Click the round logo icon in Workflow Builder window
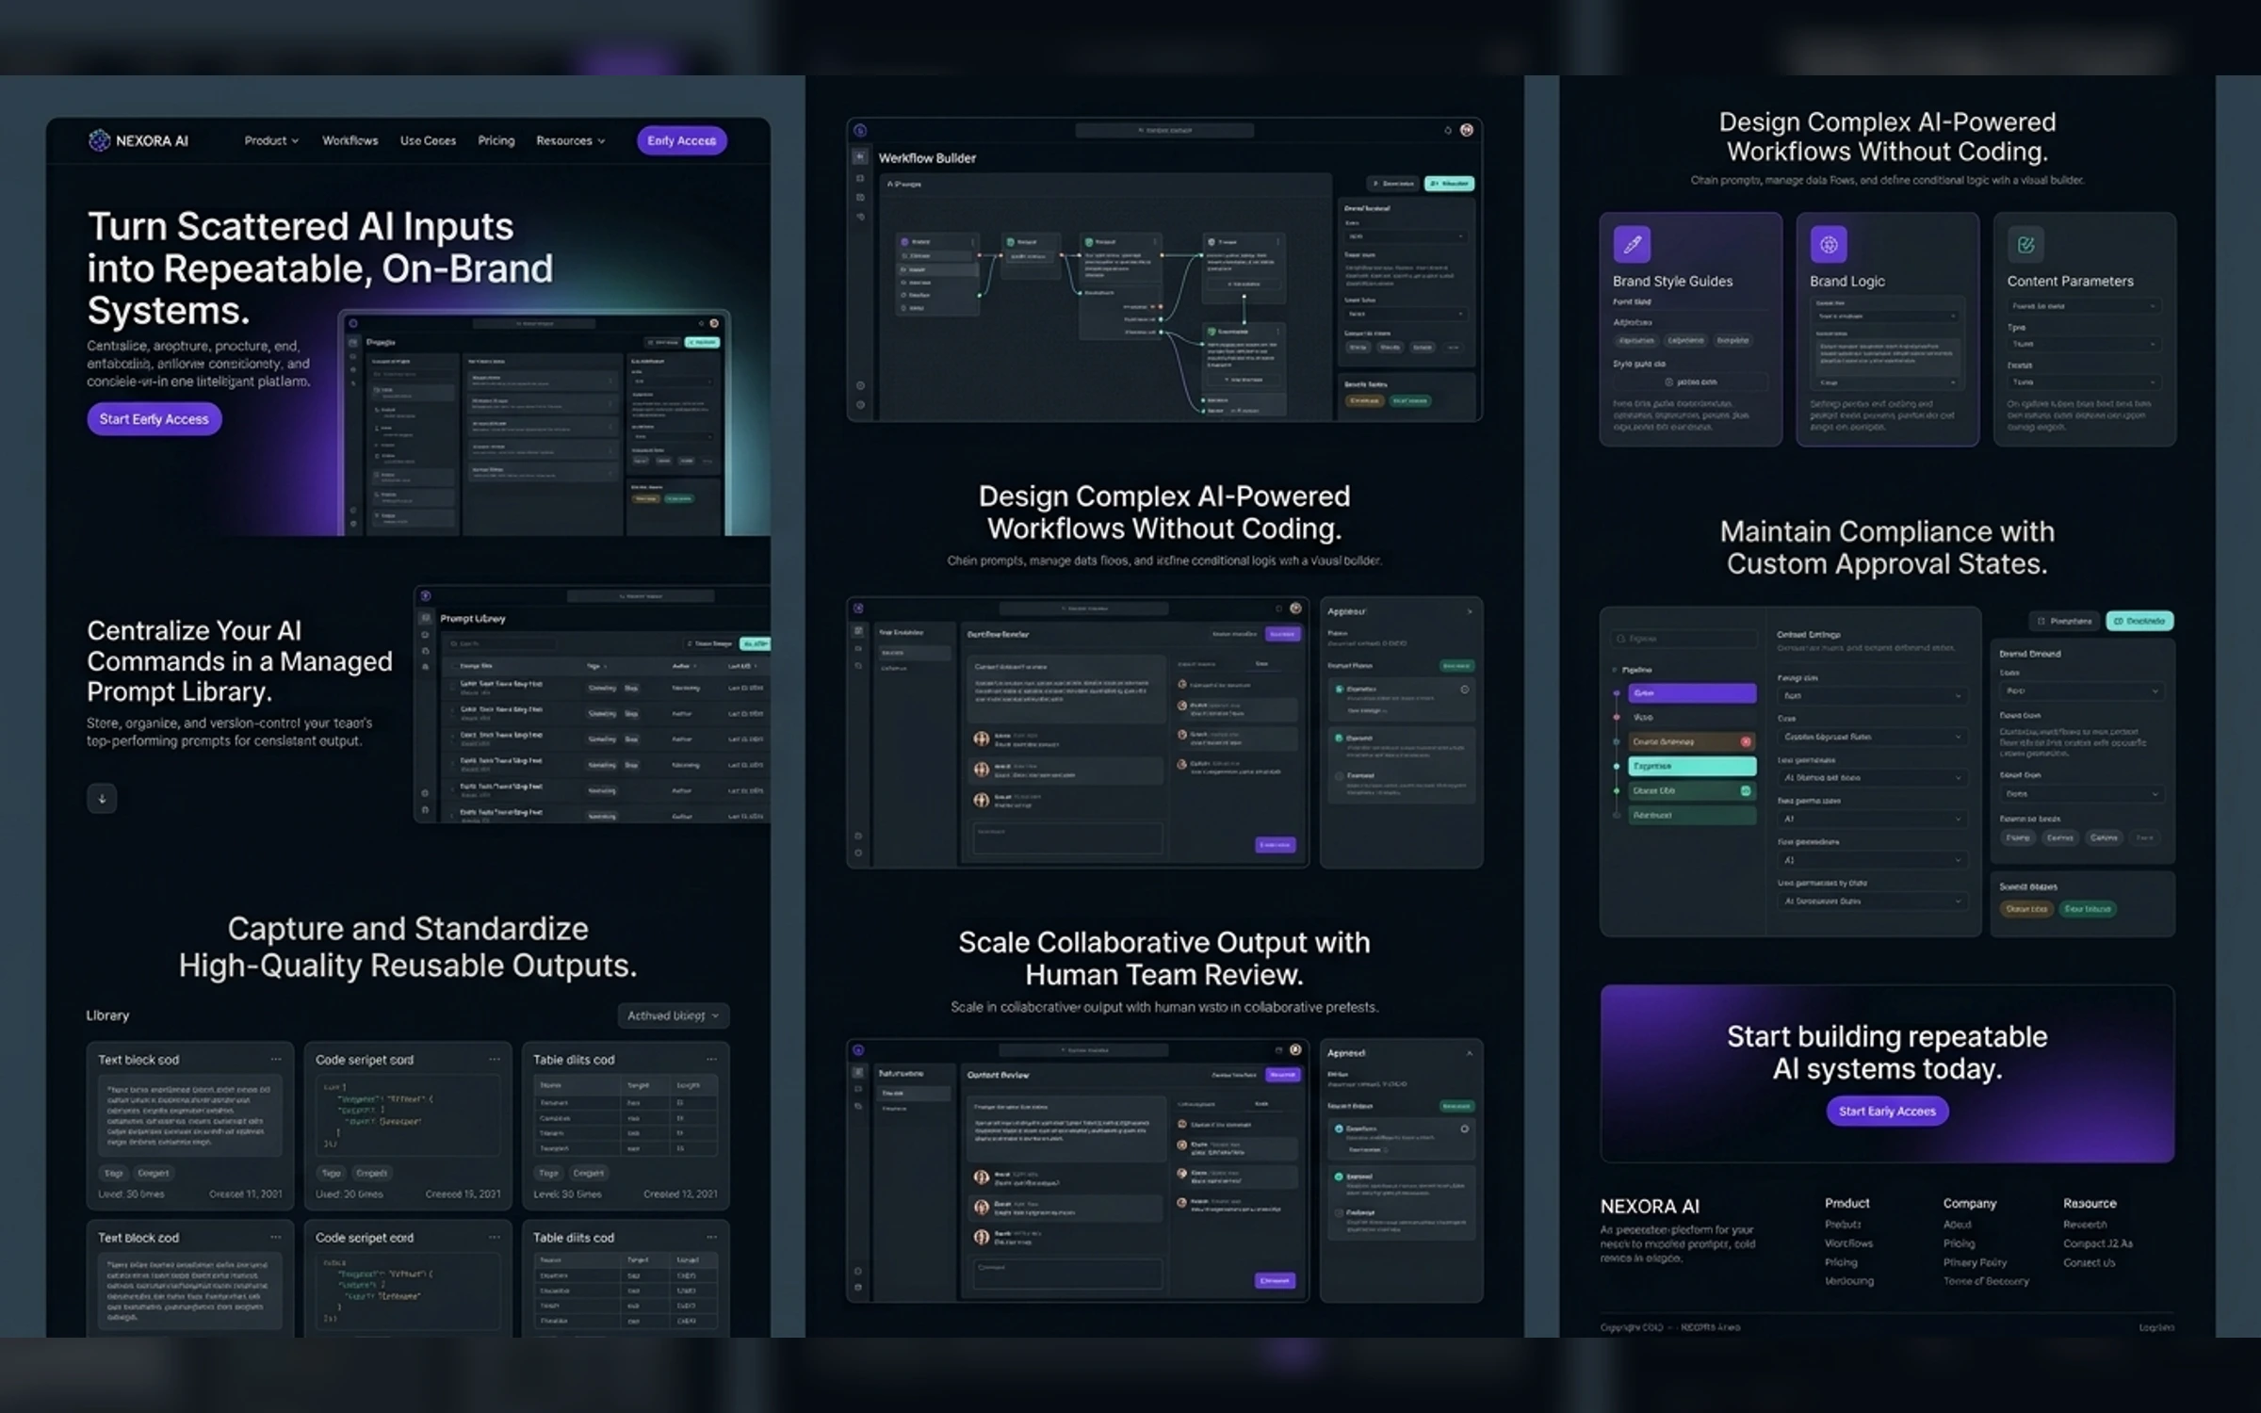Image resolution: width=2261 pixels, height=1413 pixels. click(859, 130)
